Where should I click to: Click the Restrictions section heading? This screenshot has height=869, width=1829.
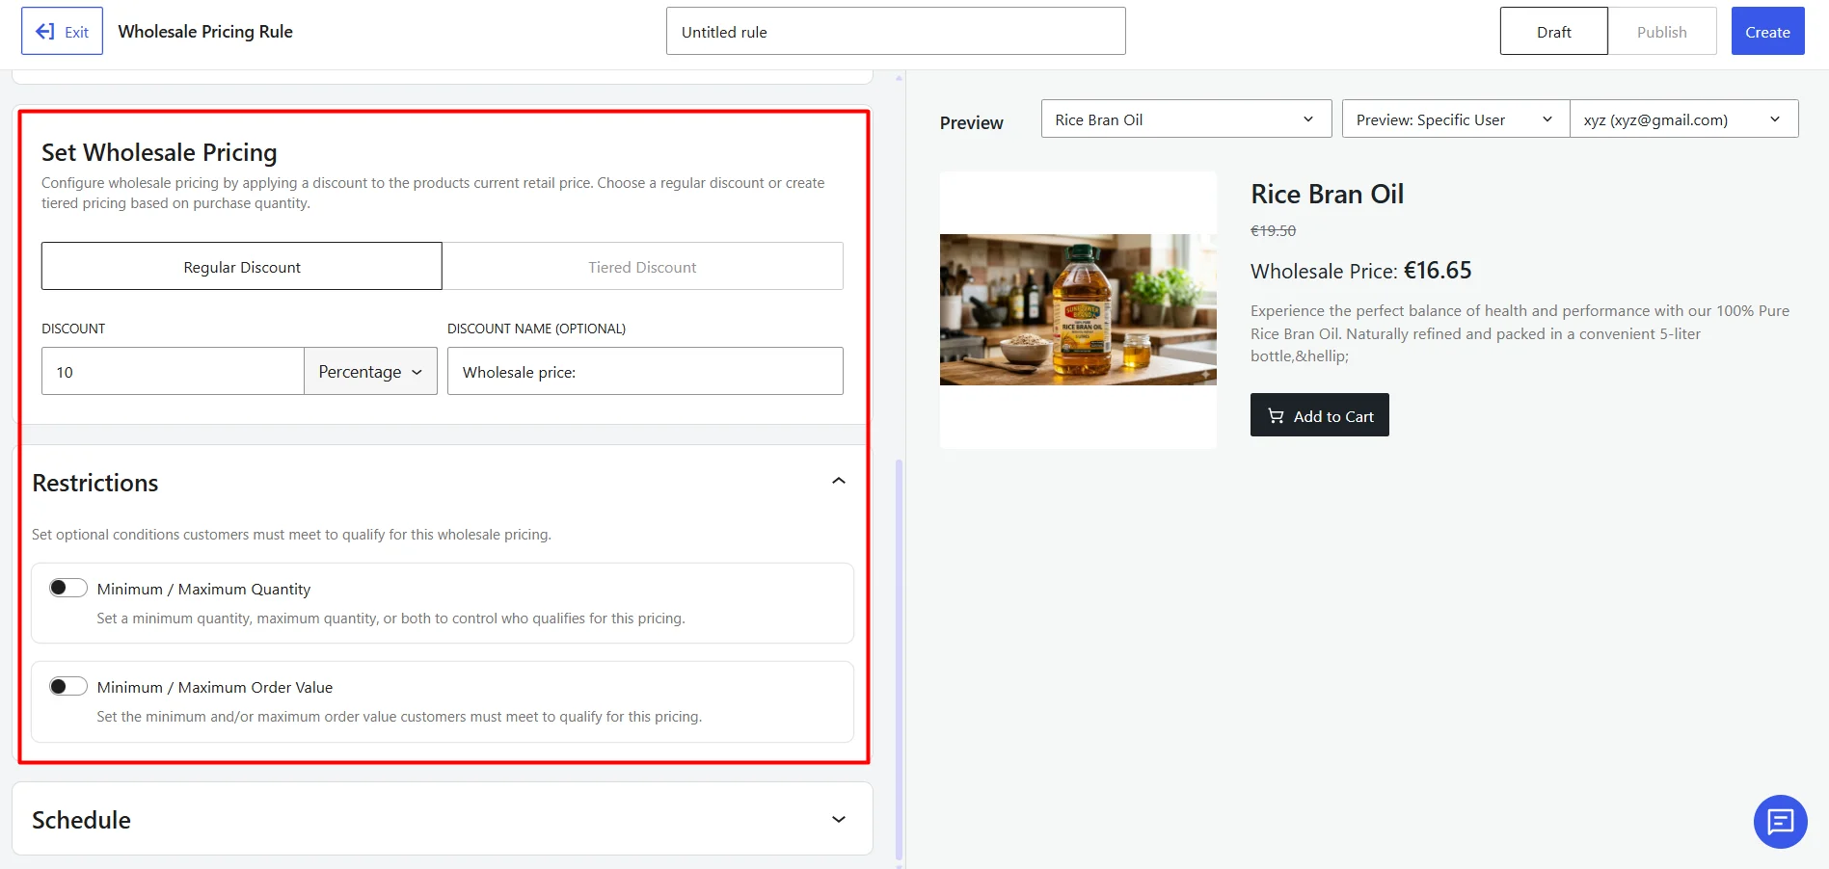point(94,483)
